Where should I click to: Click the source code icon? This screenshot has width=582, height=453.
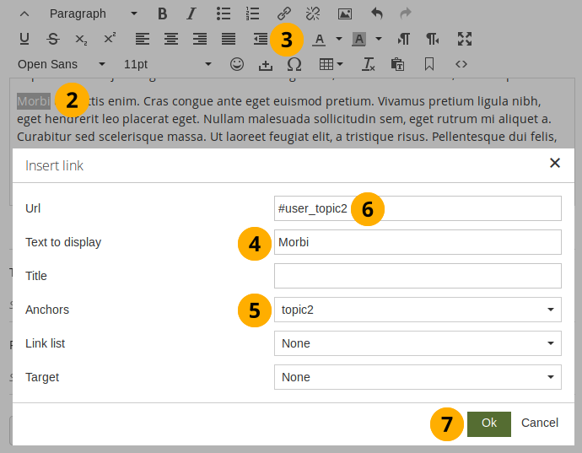pos(461,64)
